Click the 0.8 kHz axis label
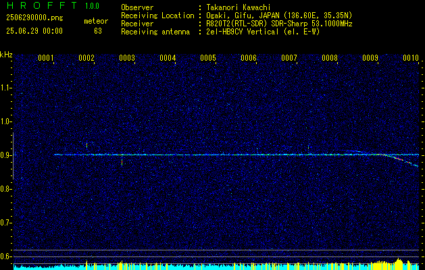 (x=5, y=189)
